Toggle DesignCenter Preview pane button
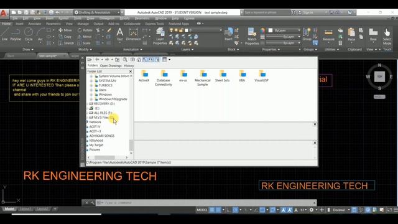The width and height of the screenshot is (398, 224). (x=151, y=60)
